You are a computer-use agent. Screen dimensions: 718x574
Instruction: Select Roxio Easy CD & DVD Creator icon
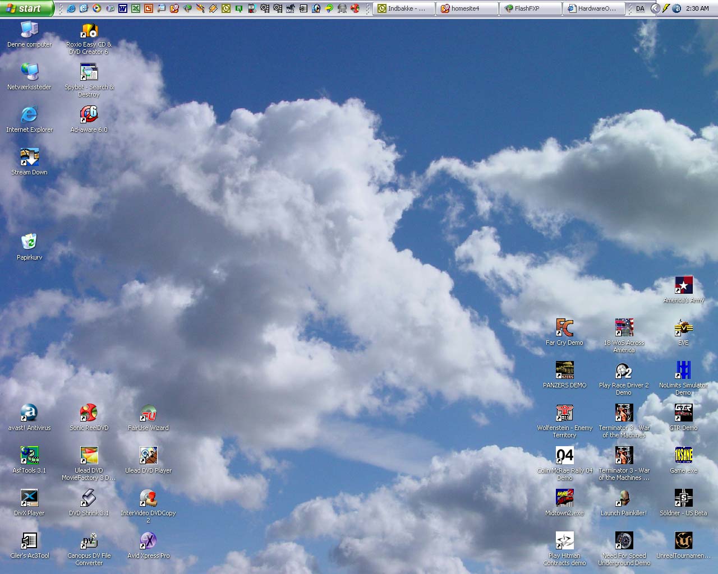(89, 38)
